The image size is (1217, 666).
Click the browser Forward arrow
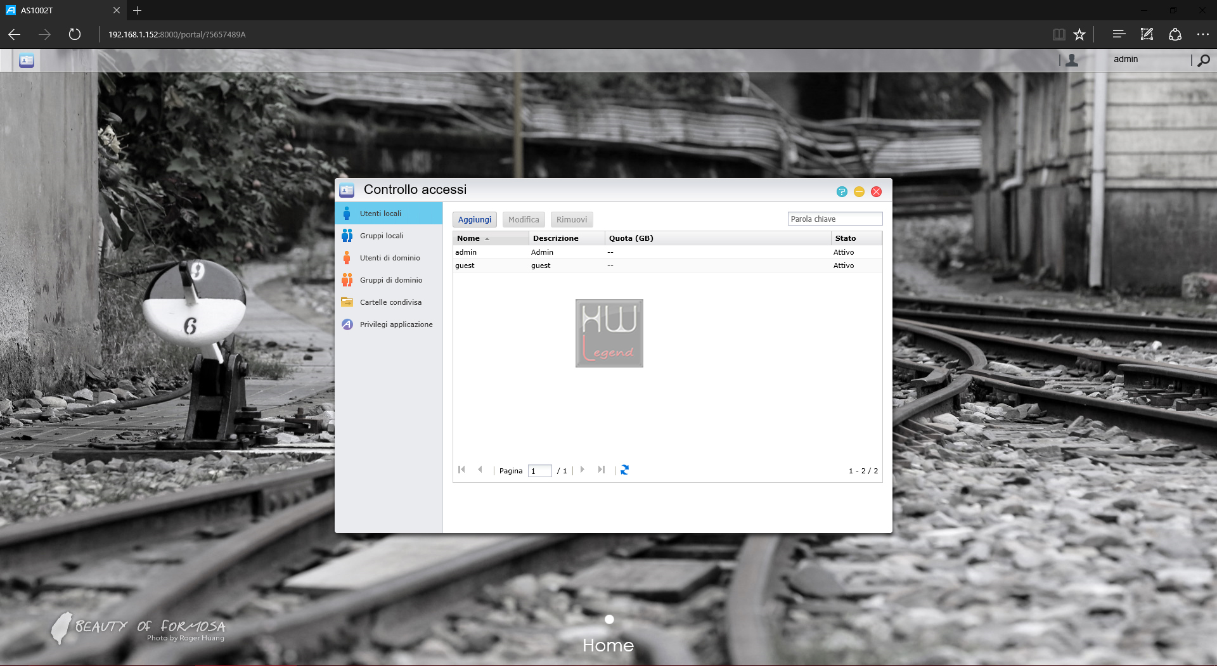44,34
